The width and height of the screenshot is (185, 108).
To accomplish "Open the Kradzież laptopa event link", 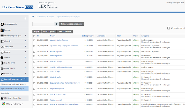I will click(x=56, y=61).
